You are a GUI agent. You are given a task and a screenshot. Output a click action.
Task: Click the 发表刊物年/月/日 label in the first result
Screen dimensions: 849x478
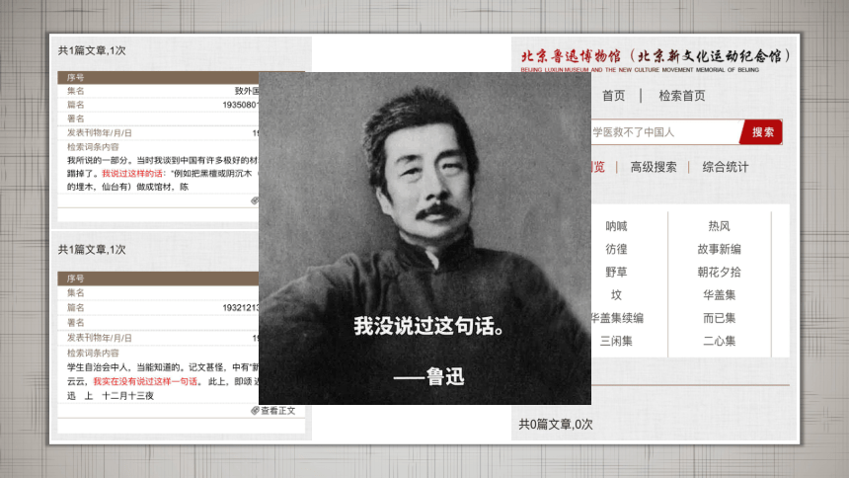(x=99, y=132)
